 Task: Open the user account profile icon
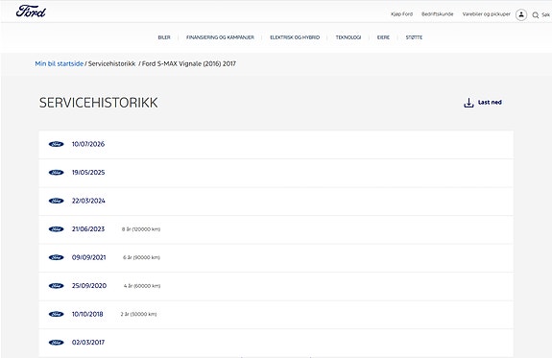click(x=521, y=14)
